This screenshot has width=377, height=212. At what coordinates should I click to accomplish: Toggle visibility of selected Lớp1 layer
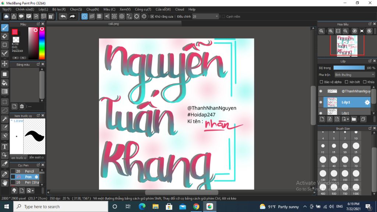tap(321, 102)
